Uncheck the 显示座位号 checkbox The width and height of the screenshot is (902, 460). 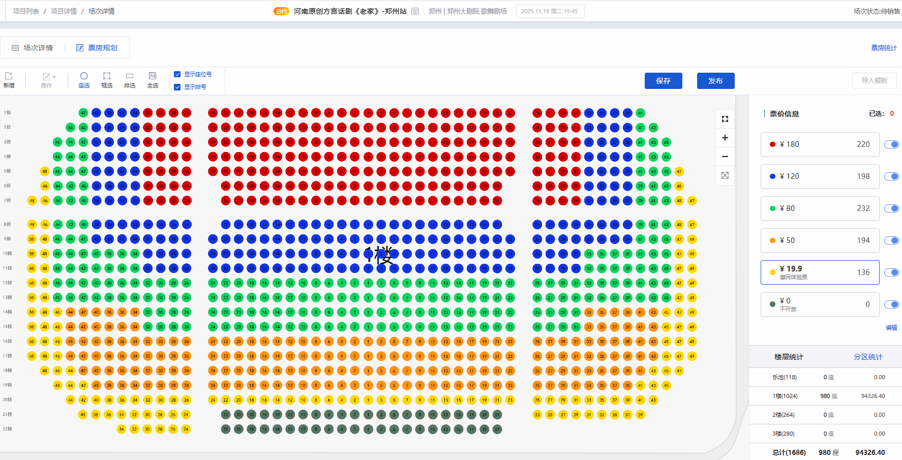177,74
